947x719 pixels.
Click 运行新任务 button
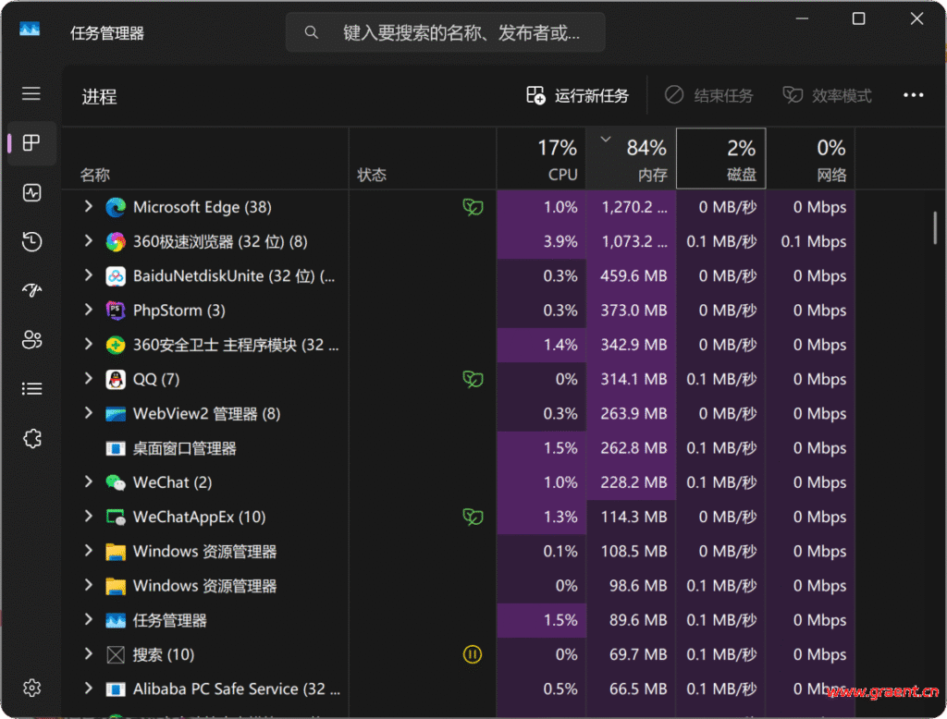click(x=578, y=95)
